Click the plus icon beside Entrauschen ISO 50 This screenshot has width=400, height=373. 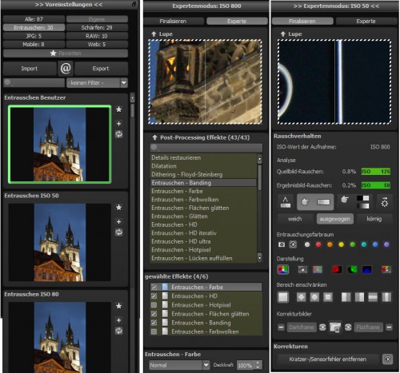point(119,221)
